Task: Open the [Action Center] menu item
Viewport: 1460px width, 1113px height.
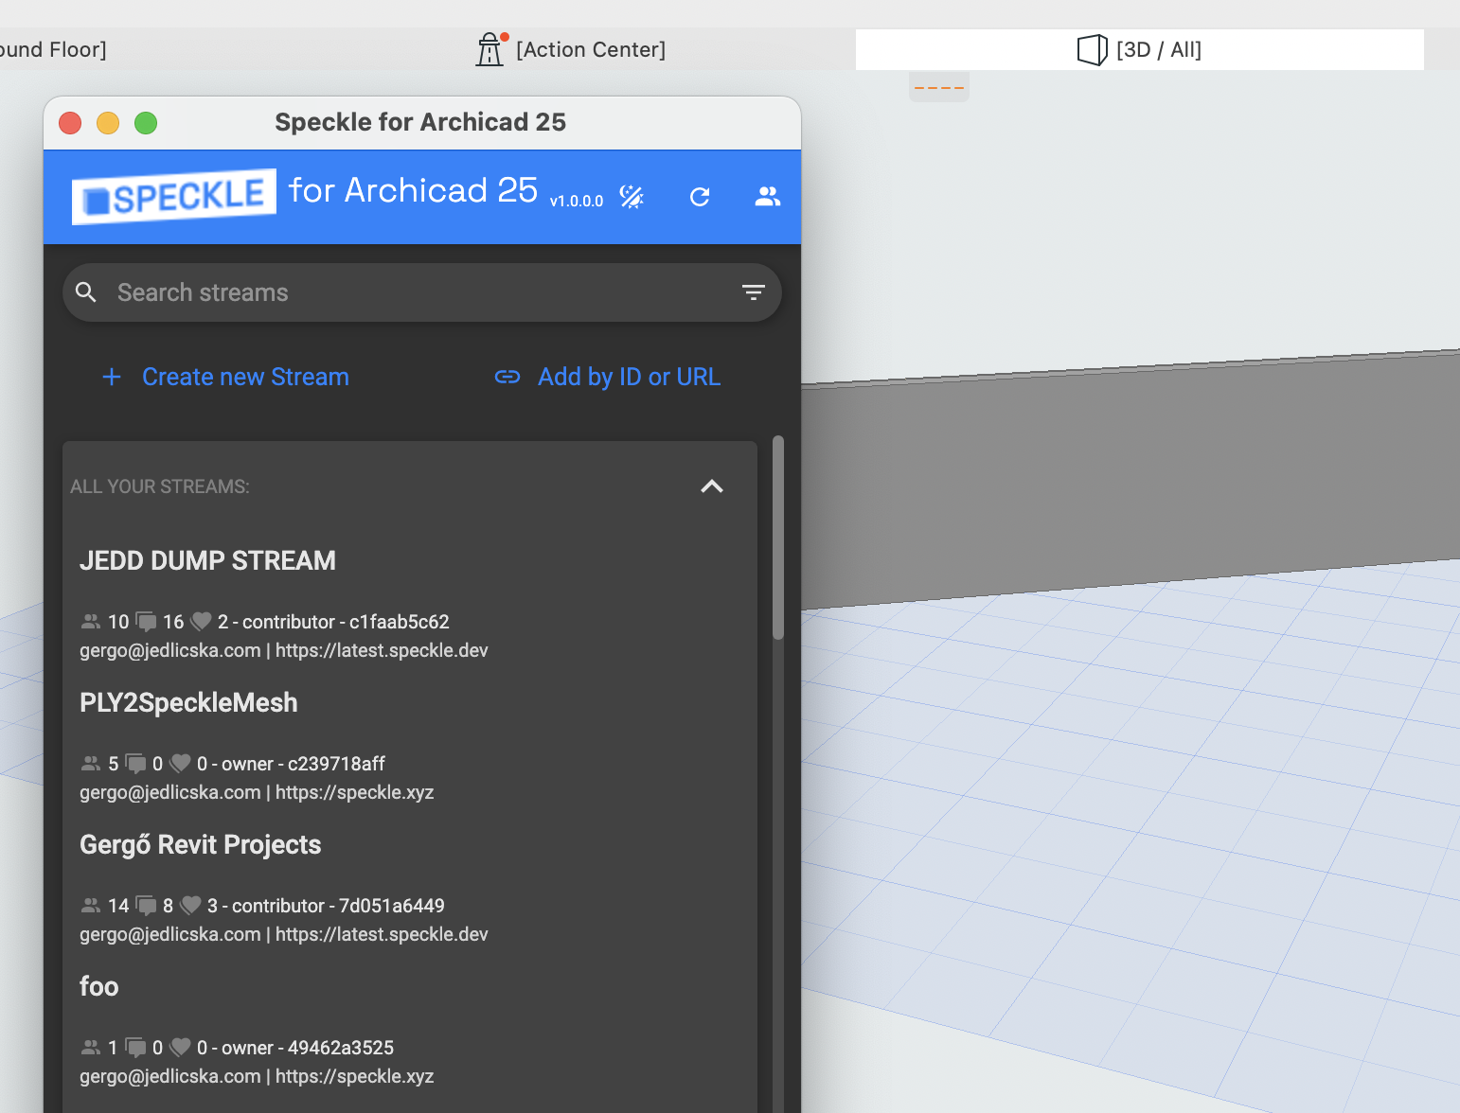Action: tap(591, 49)
